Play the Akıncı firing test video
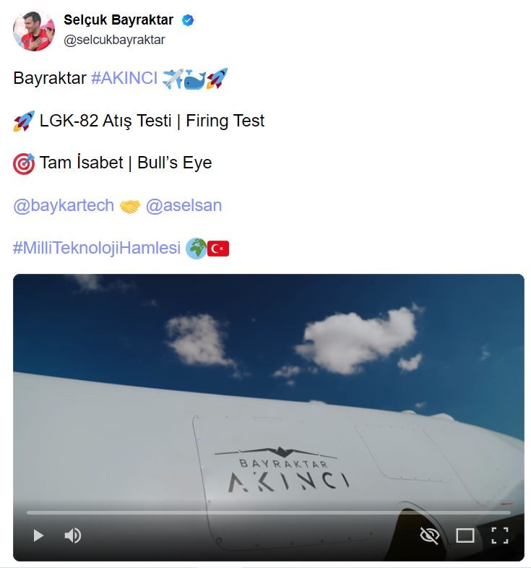 pos(38,535)
